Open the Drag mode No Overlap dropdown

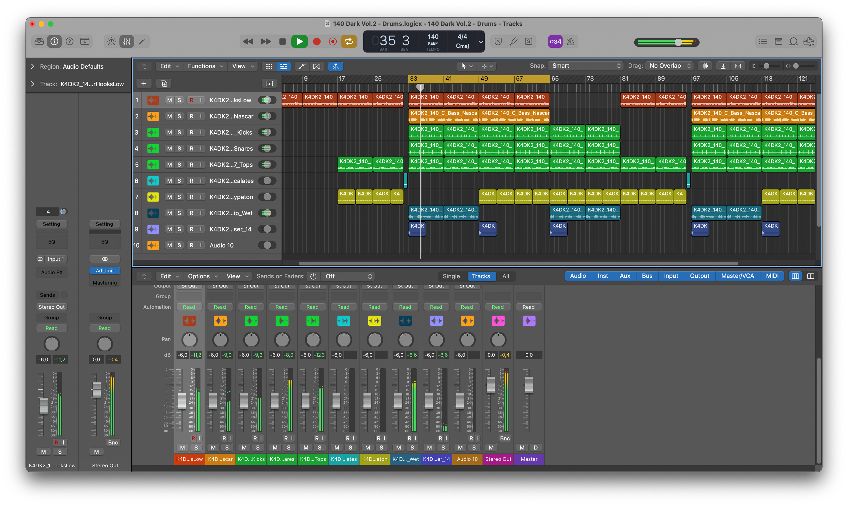pos(670,66)
